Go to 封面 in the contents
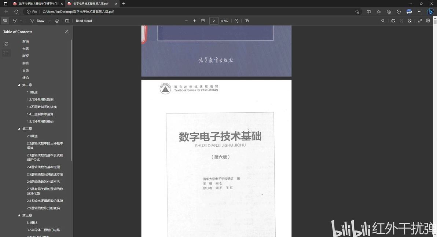Screen dimensions: 437x237 point(26,41)
